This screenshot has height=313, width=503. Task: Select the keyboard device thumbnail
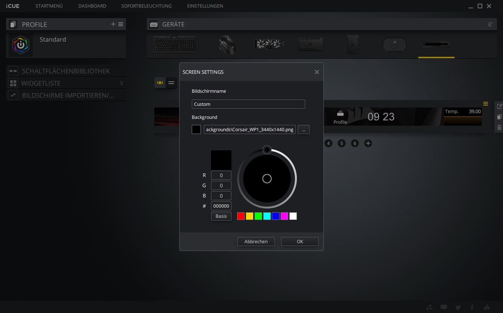point(174,44)
